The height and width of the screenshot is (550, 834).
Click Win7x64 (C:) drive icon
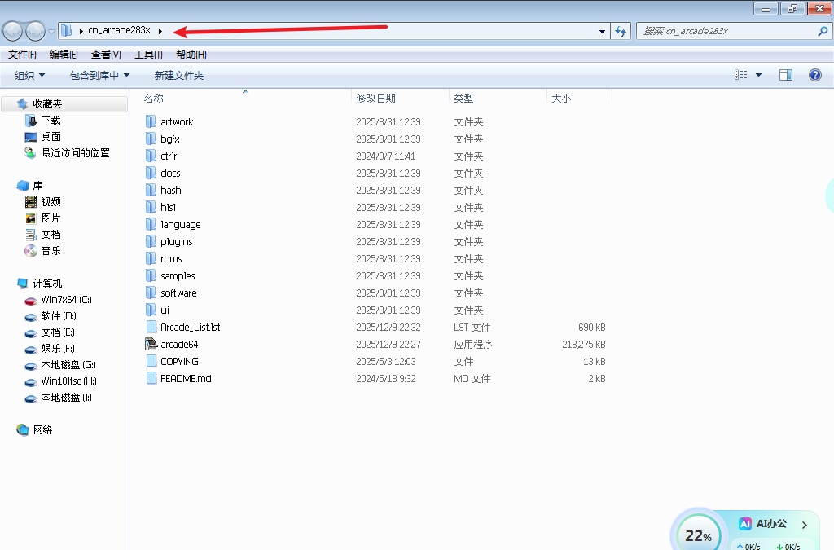pyautogui.click(x=31, y=300)
